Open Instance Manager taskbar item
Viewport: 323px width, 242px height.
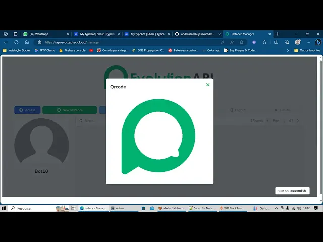click(93, 208)
